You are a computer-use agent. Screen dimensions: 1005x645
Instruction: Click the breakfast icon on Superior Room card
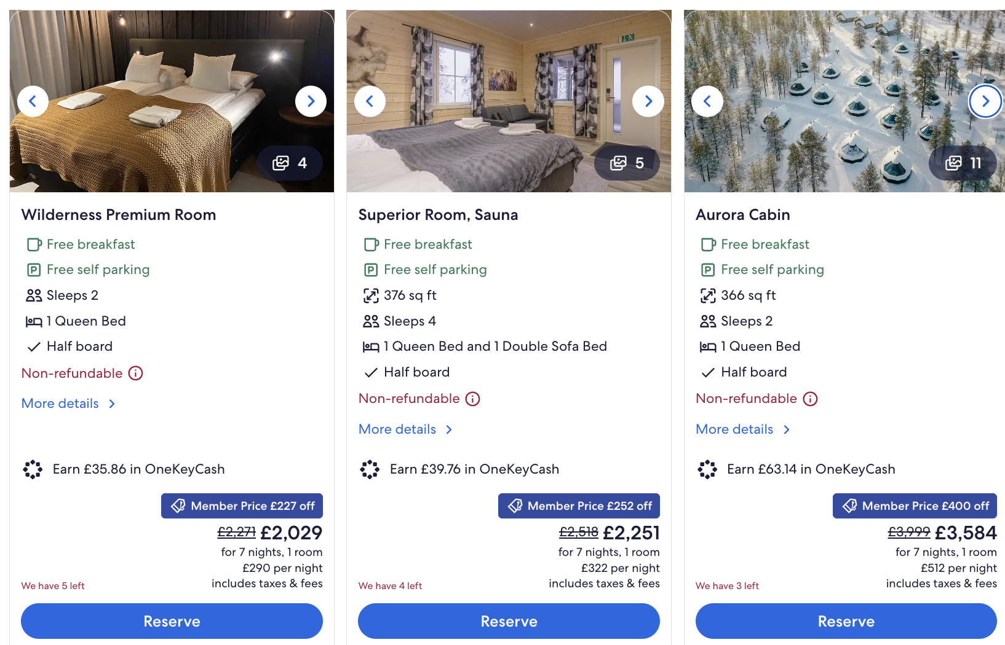coord(371,244)
